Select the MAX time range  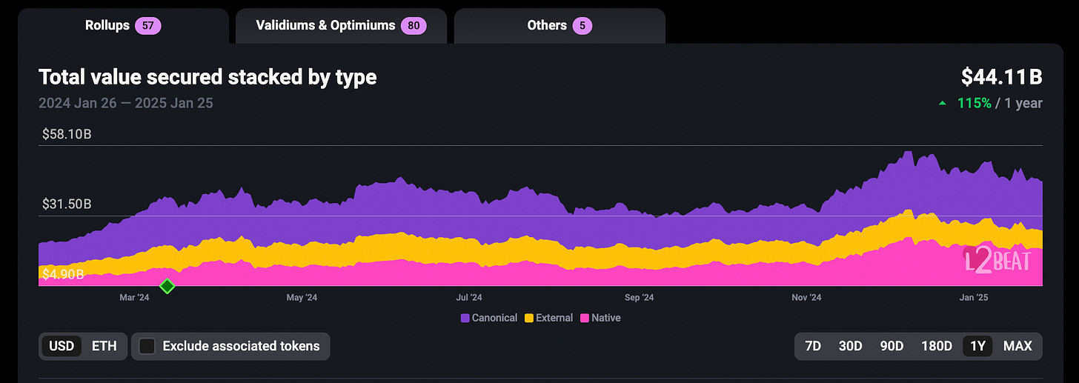(x=1017, y=346)
